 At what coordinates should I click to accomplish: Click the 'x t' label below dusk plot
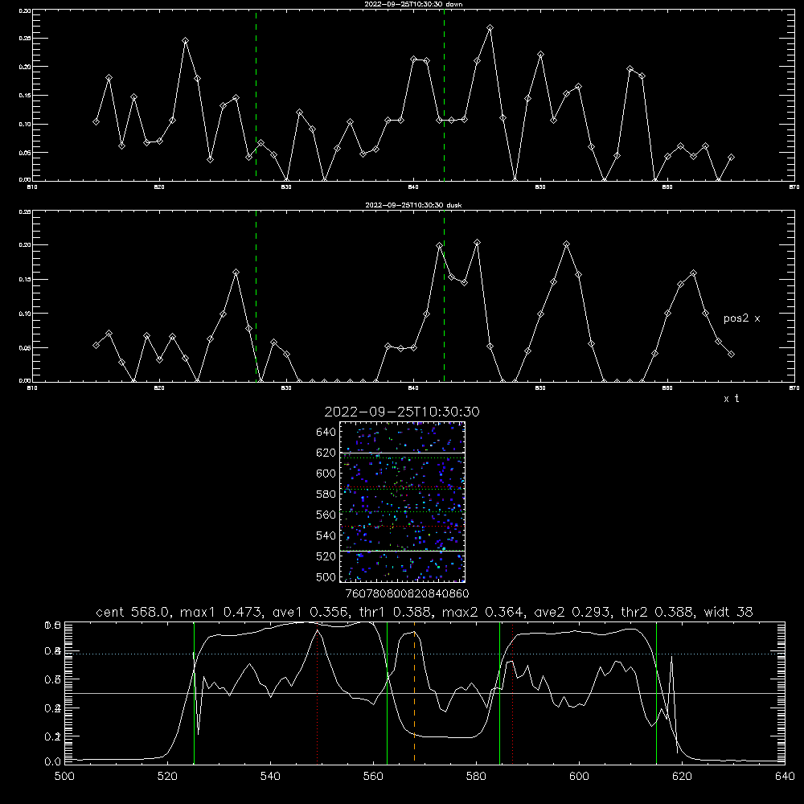(731, 399)
